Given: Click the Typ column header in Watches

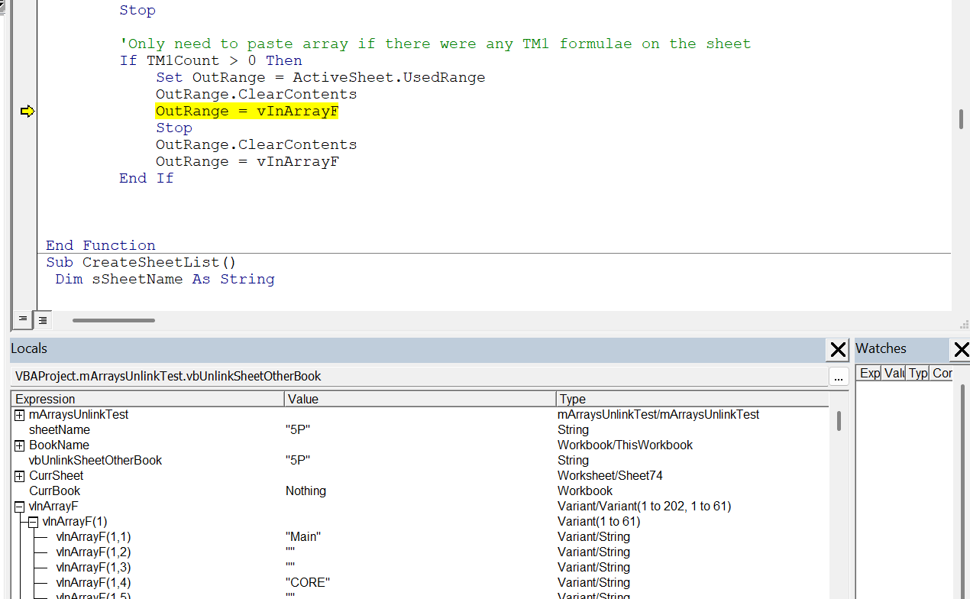Looking at the screenshot, I should coord(917,374).
